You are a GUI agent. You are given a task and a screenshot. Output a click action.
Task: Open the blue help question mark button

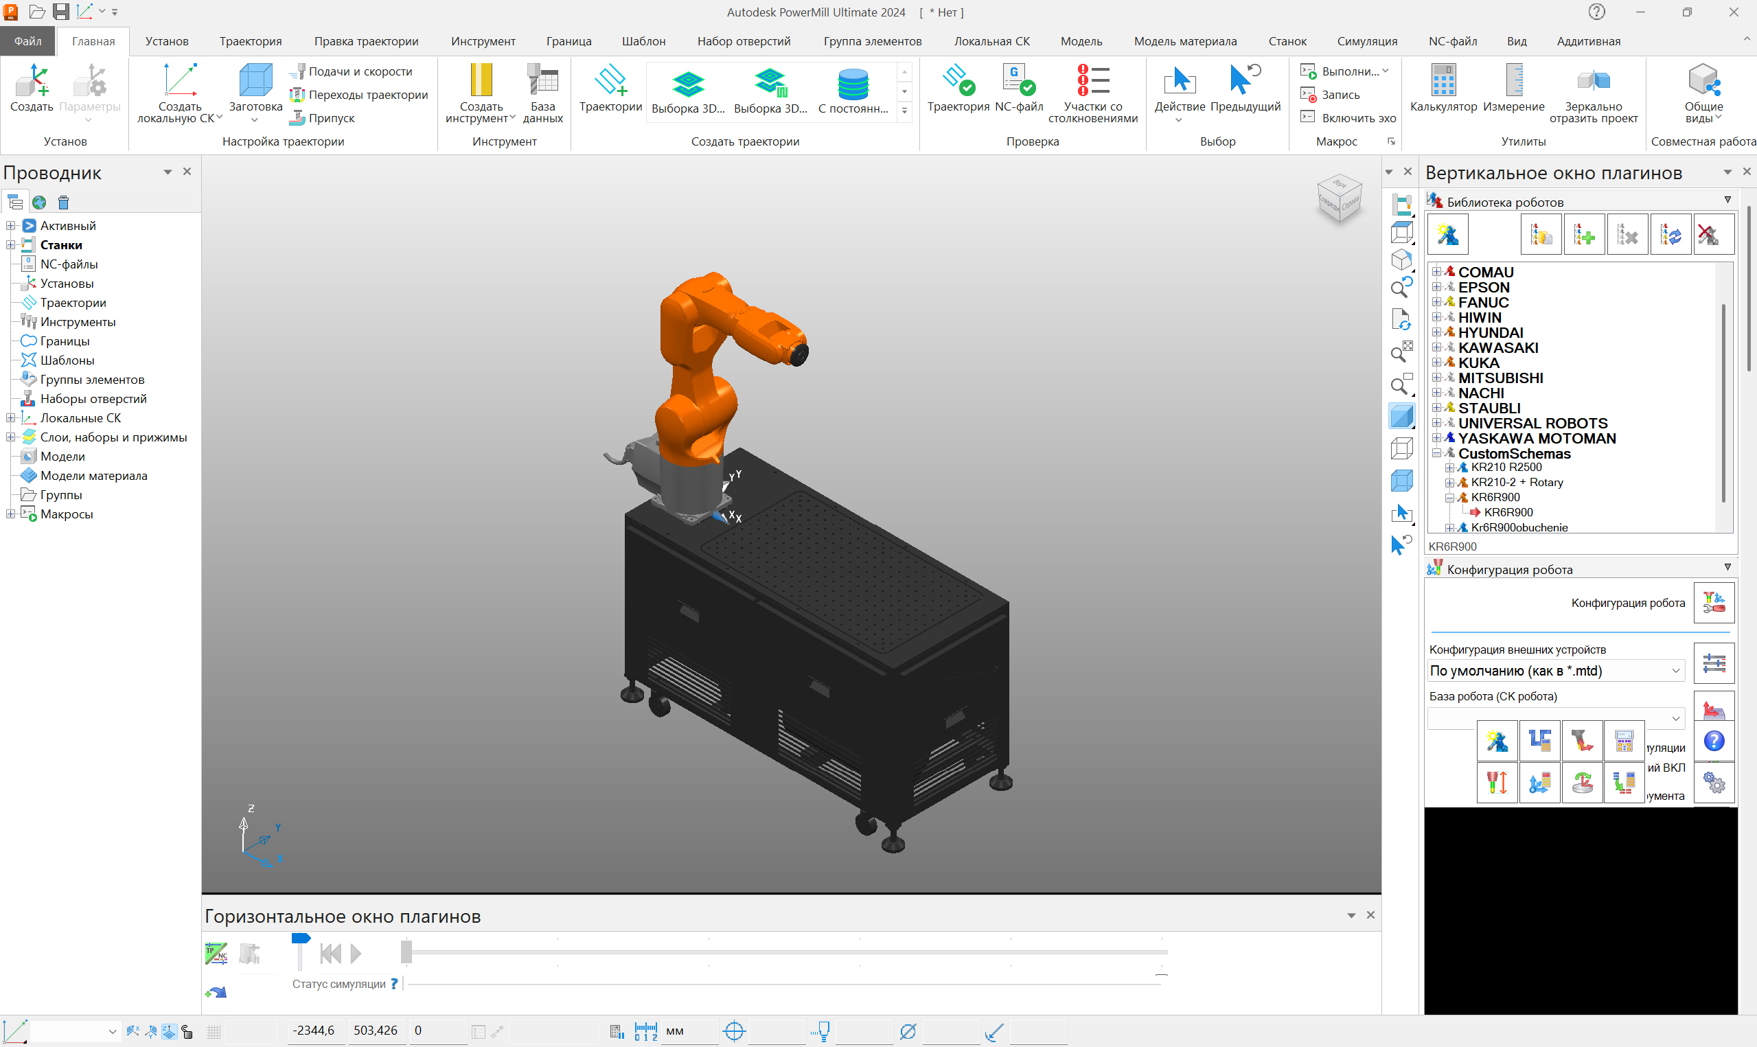click(1714, 741)
